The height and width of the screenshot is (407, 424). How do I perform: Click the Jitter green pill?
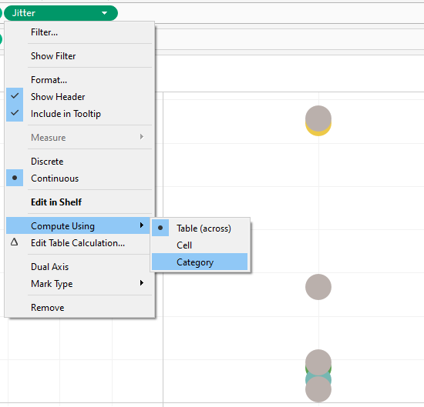coord(61,13)
